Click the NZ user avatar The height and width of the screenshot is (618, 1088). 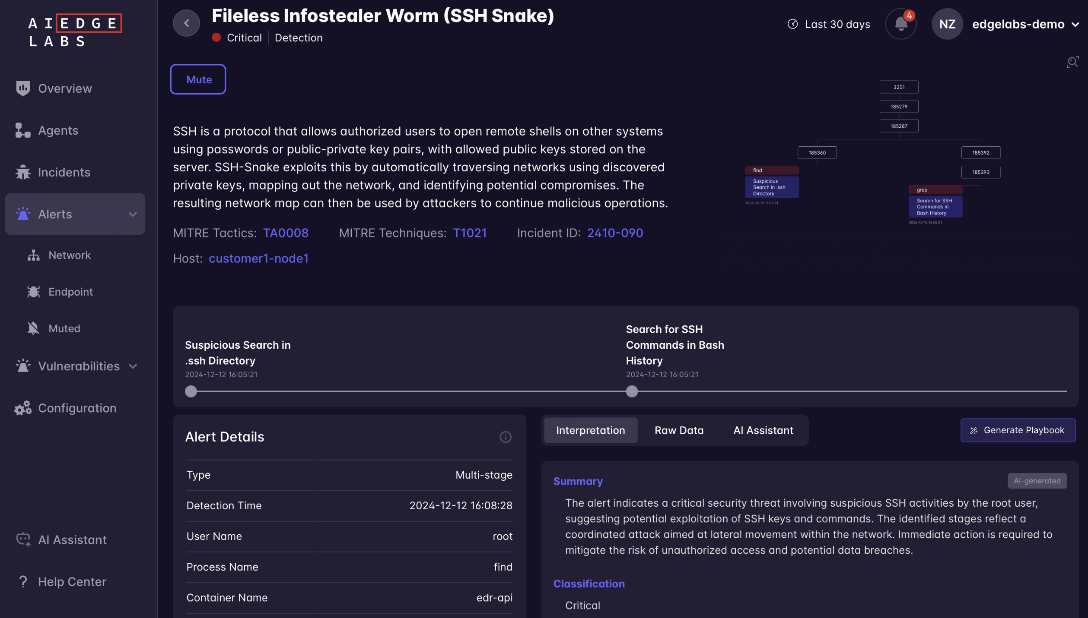click(947, 24)
